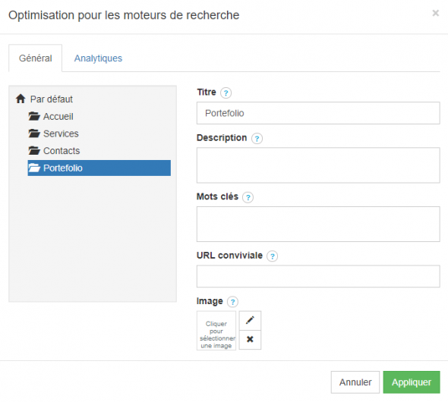Focus the Titre input field
The height and width of the screenshot is (402, 448).
pyautogui.click(x=318, y=113)
